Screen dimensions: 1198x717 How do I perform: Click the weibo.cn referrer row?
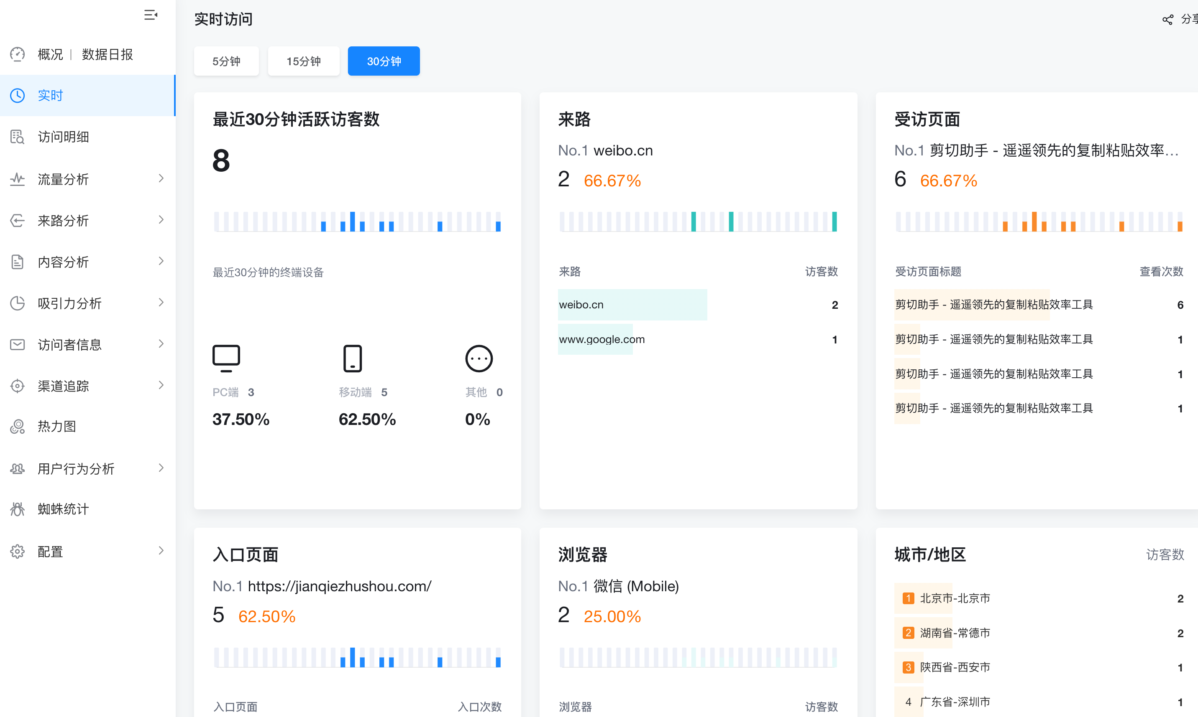coord(581,305)
